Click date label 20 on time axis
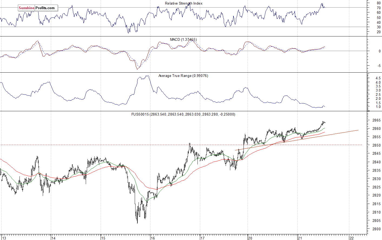 click(250, 238)
